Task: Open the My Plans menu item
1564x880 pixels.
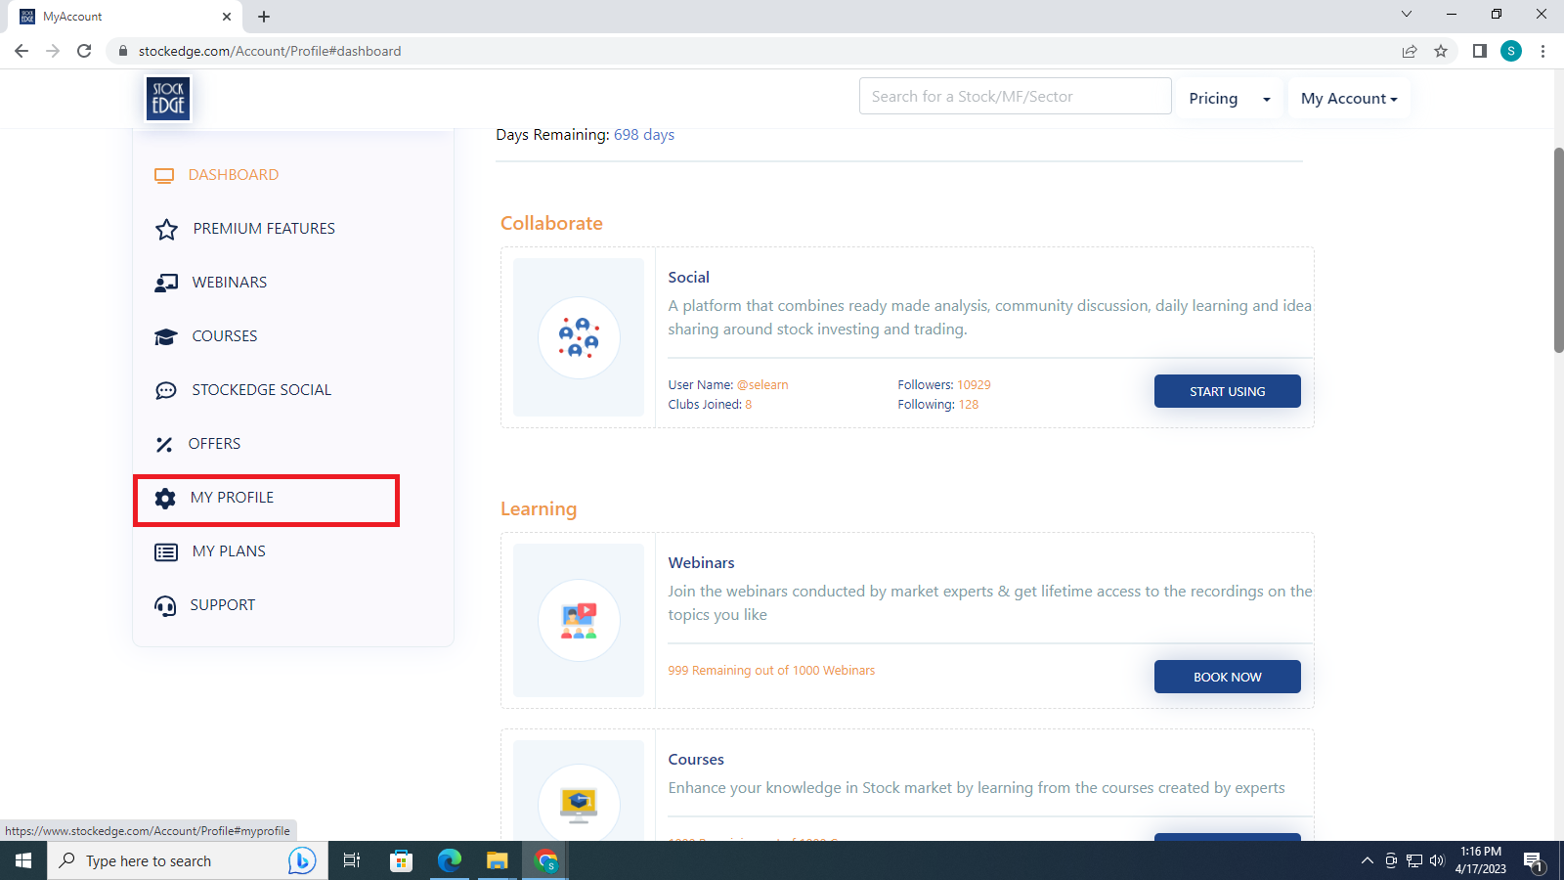Action: 229,551
